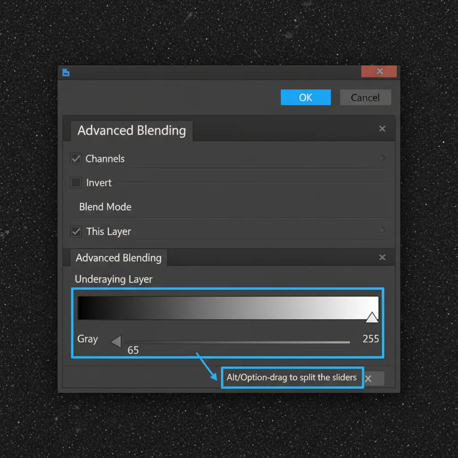This screenshot has height=458, width=458.
Task: Close the upper Advanced Blending panel
Action: coord(382,129)
